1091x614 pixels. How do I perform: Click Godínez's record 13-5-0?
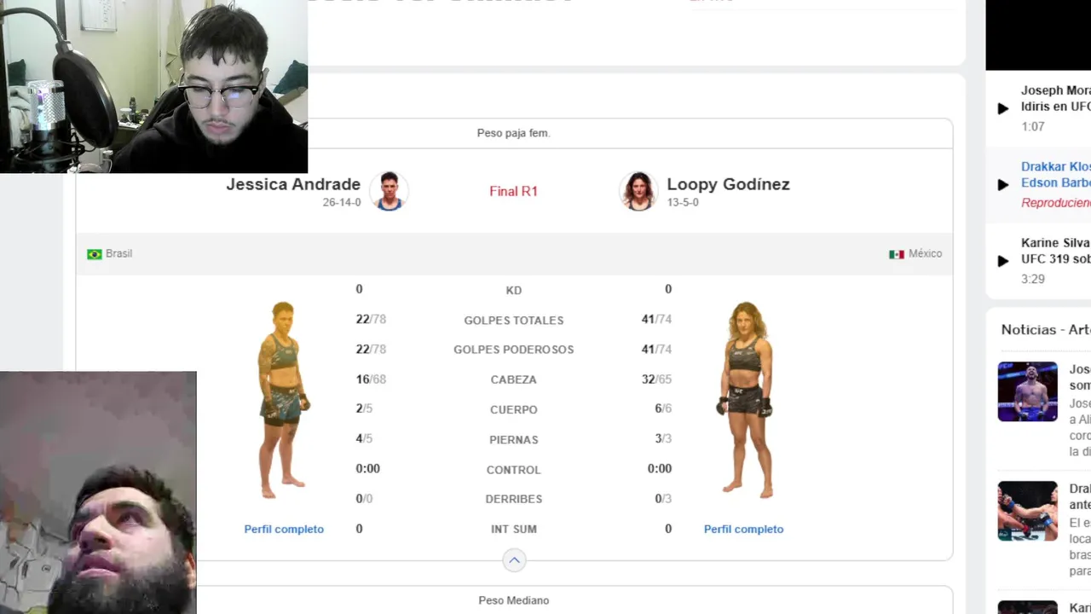(683, 202)
